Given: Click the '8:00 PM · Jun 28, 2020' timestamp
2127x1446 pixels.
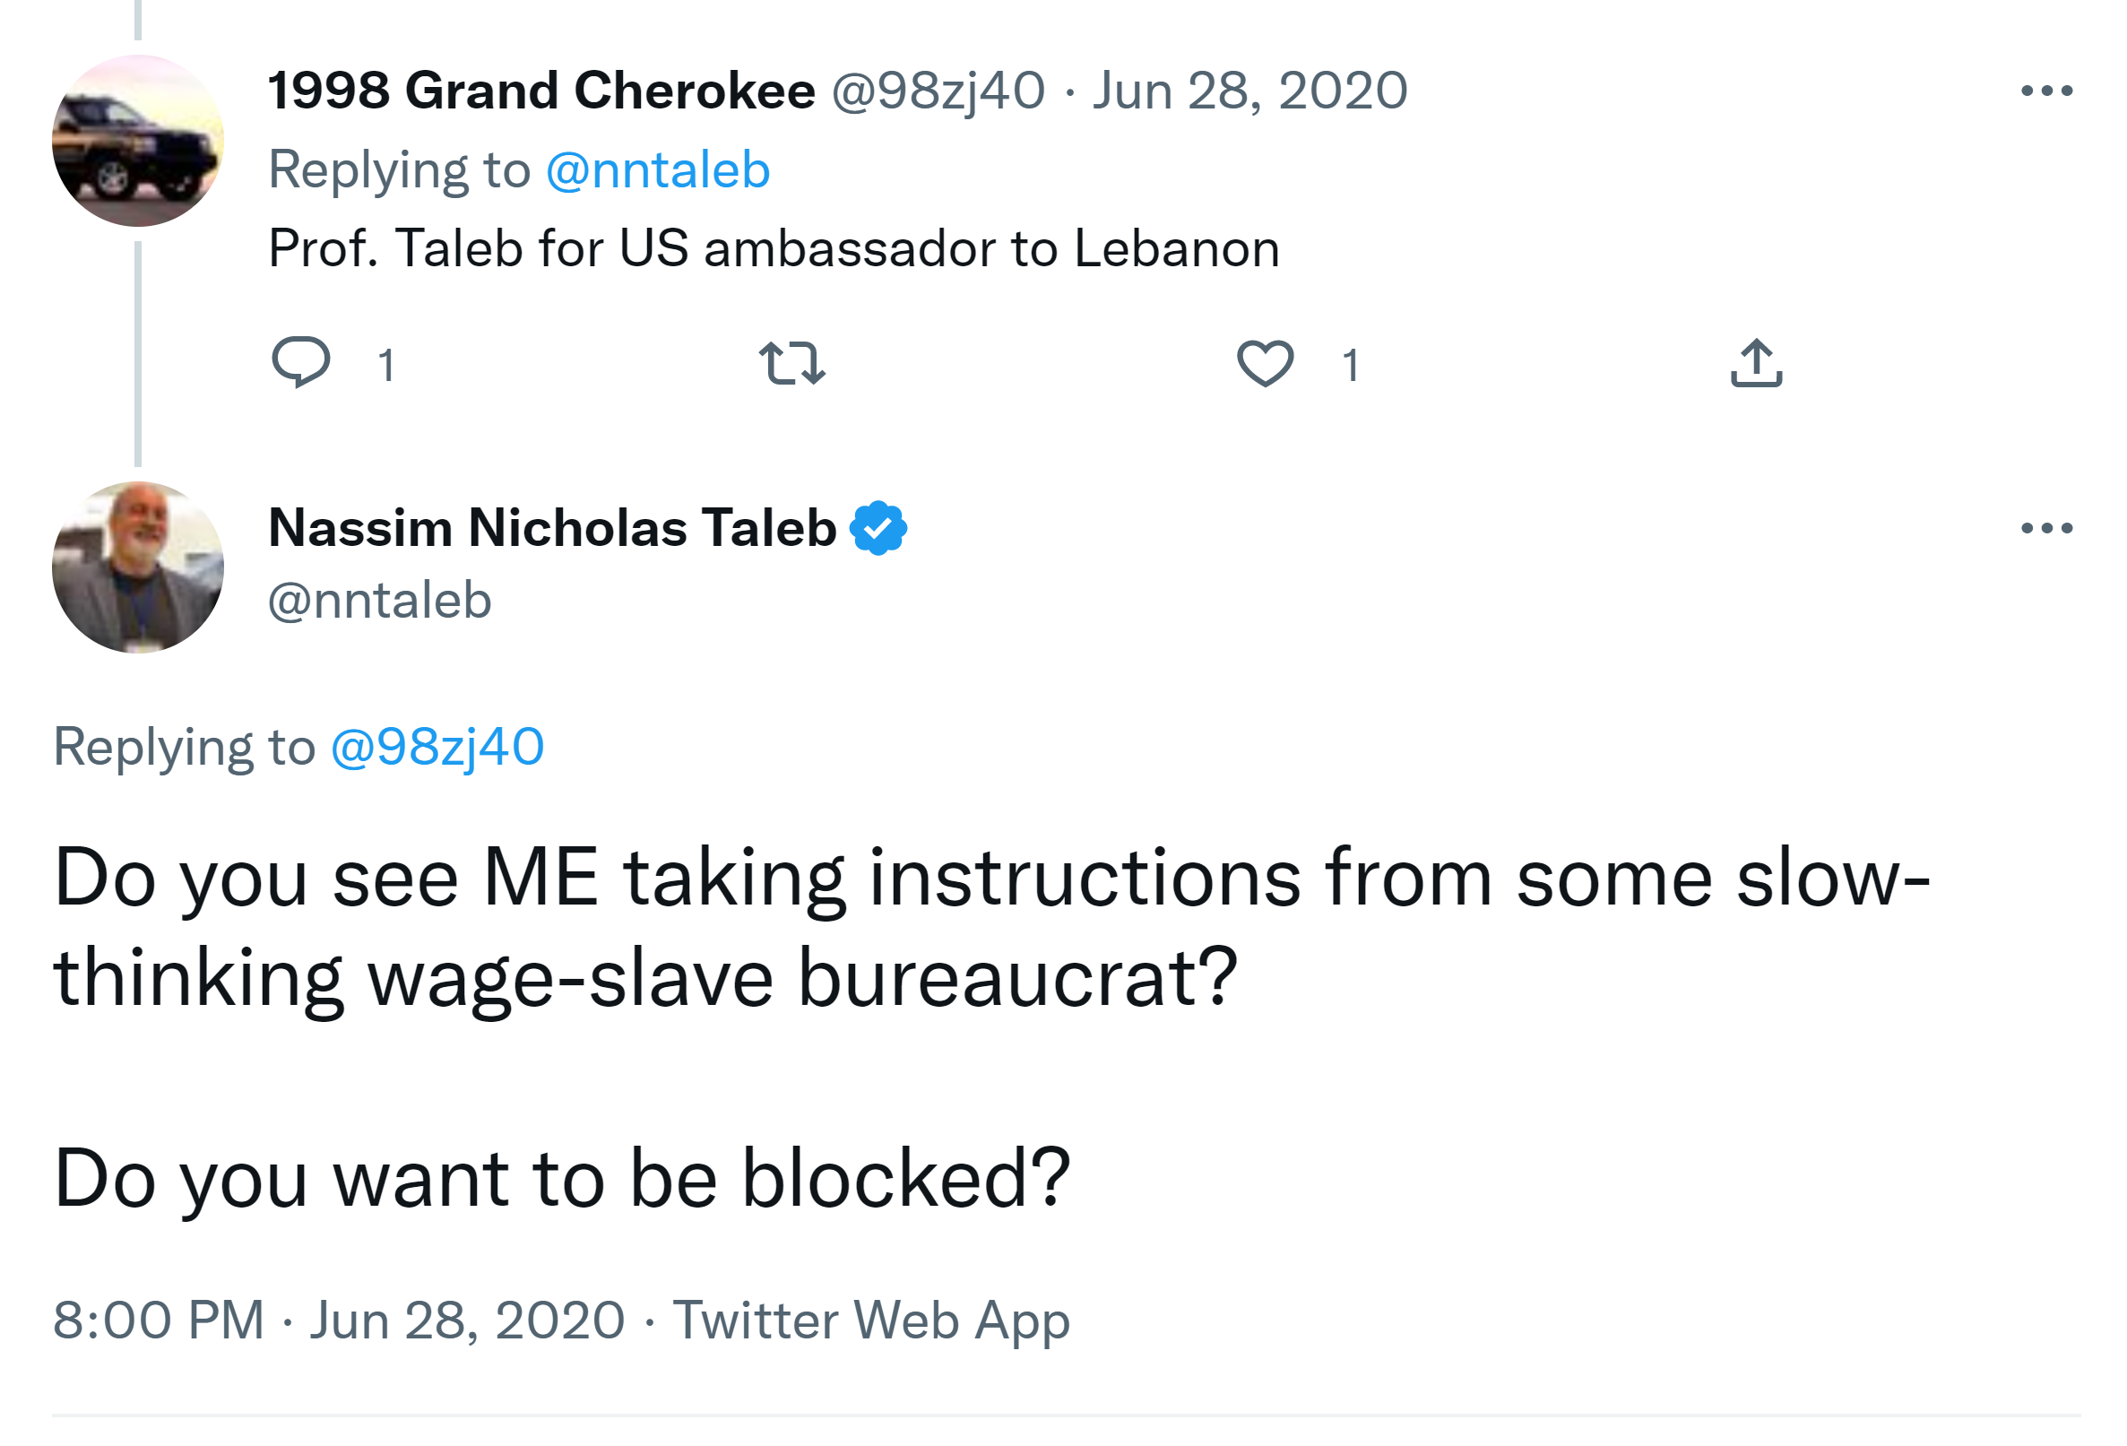Looking at the screenshot, I should coord(339,1320).
